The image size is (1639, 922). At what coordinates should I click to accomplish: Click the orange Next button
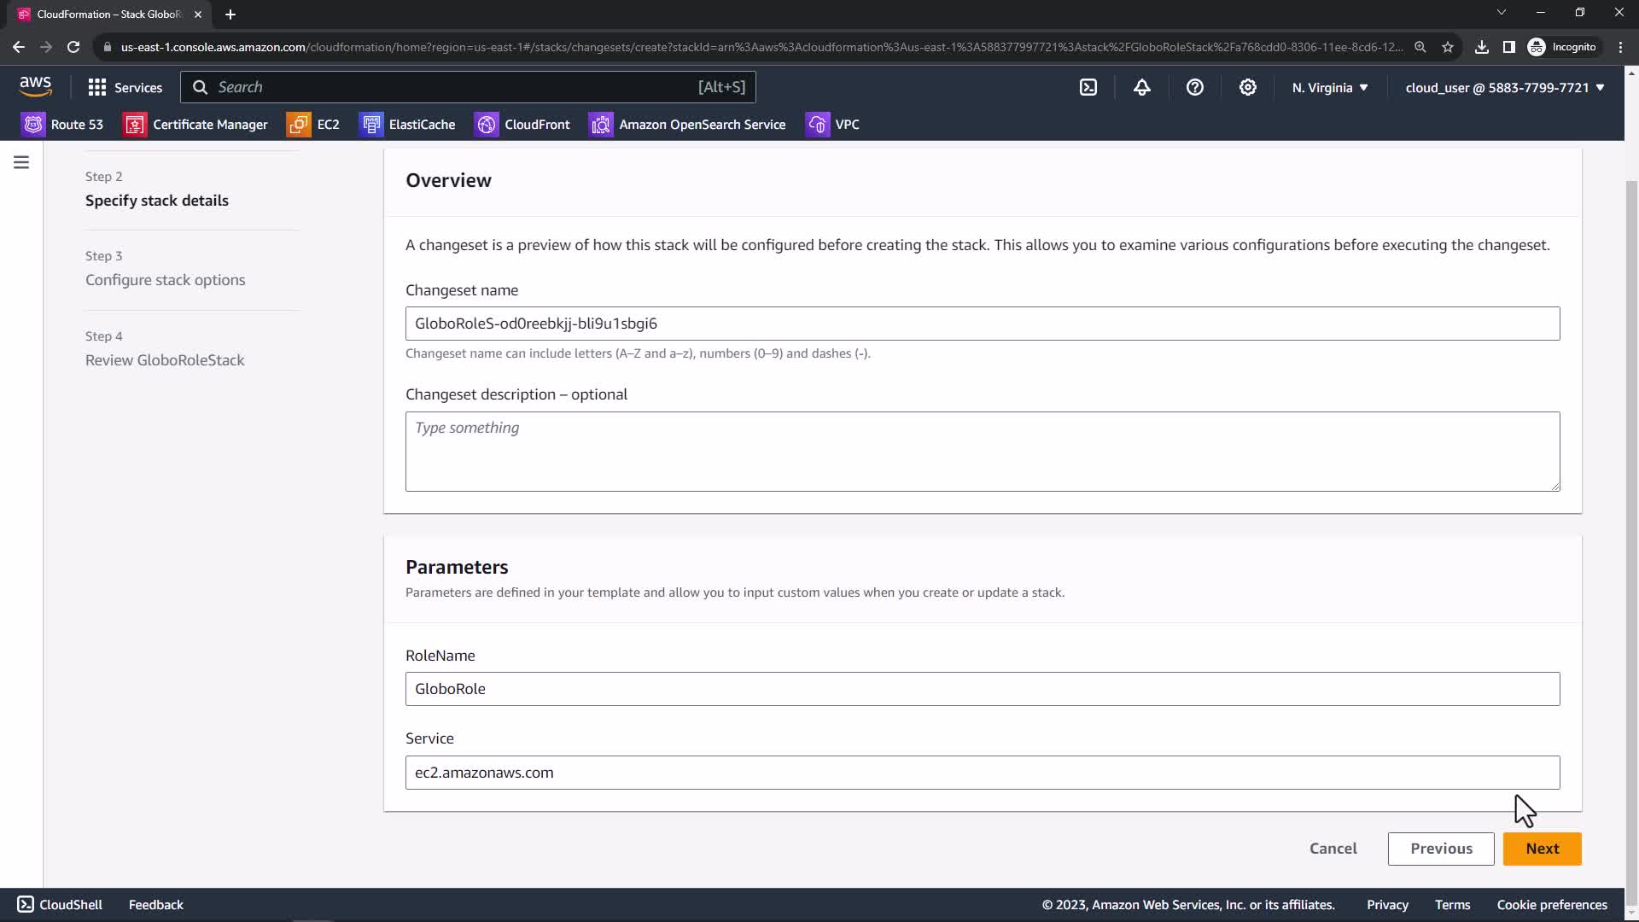(1542, 849)
